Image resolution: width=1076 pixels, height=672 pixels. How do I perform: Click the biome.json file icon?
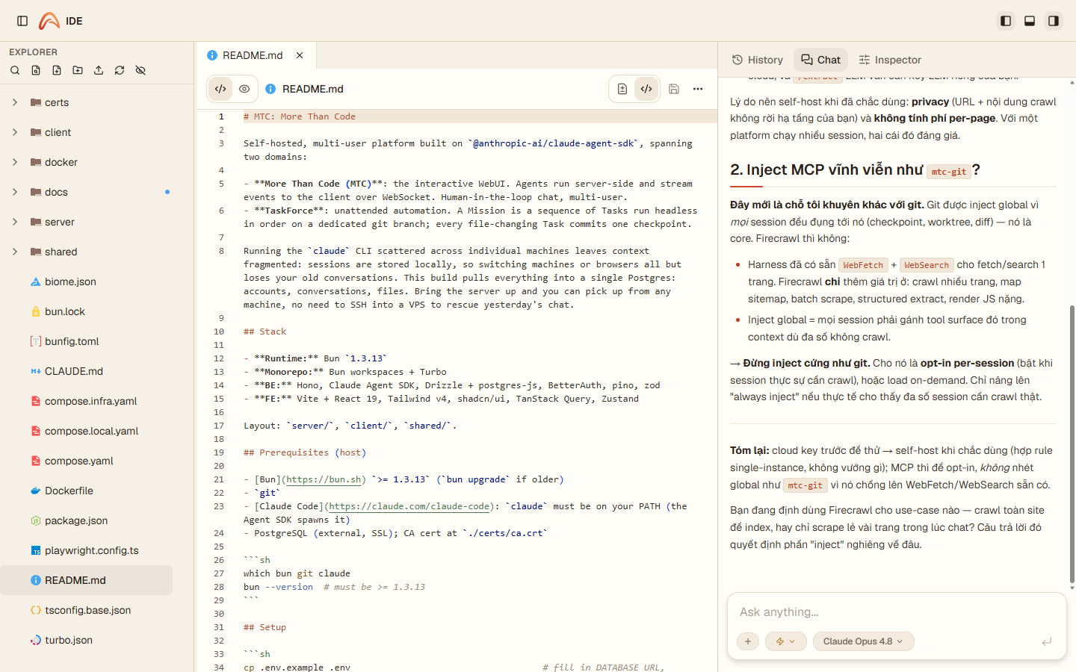coord(36,281)
